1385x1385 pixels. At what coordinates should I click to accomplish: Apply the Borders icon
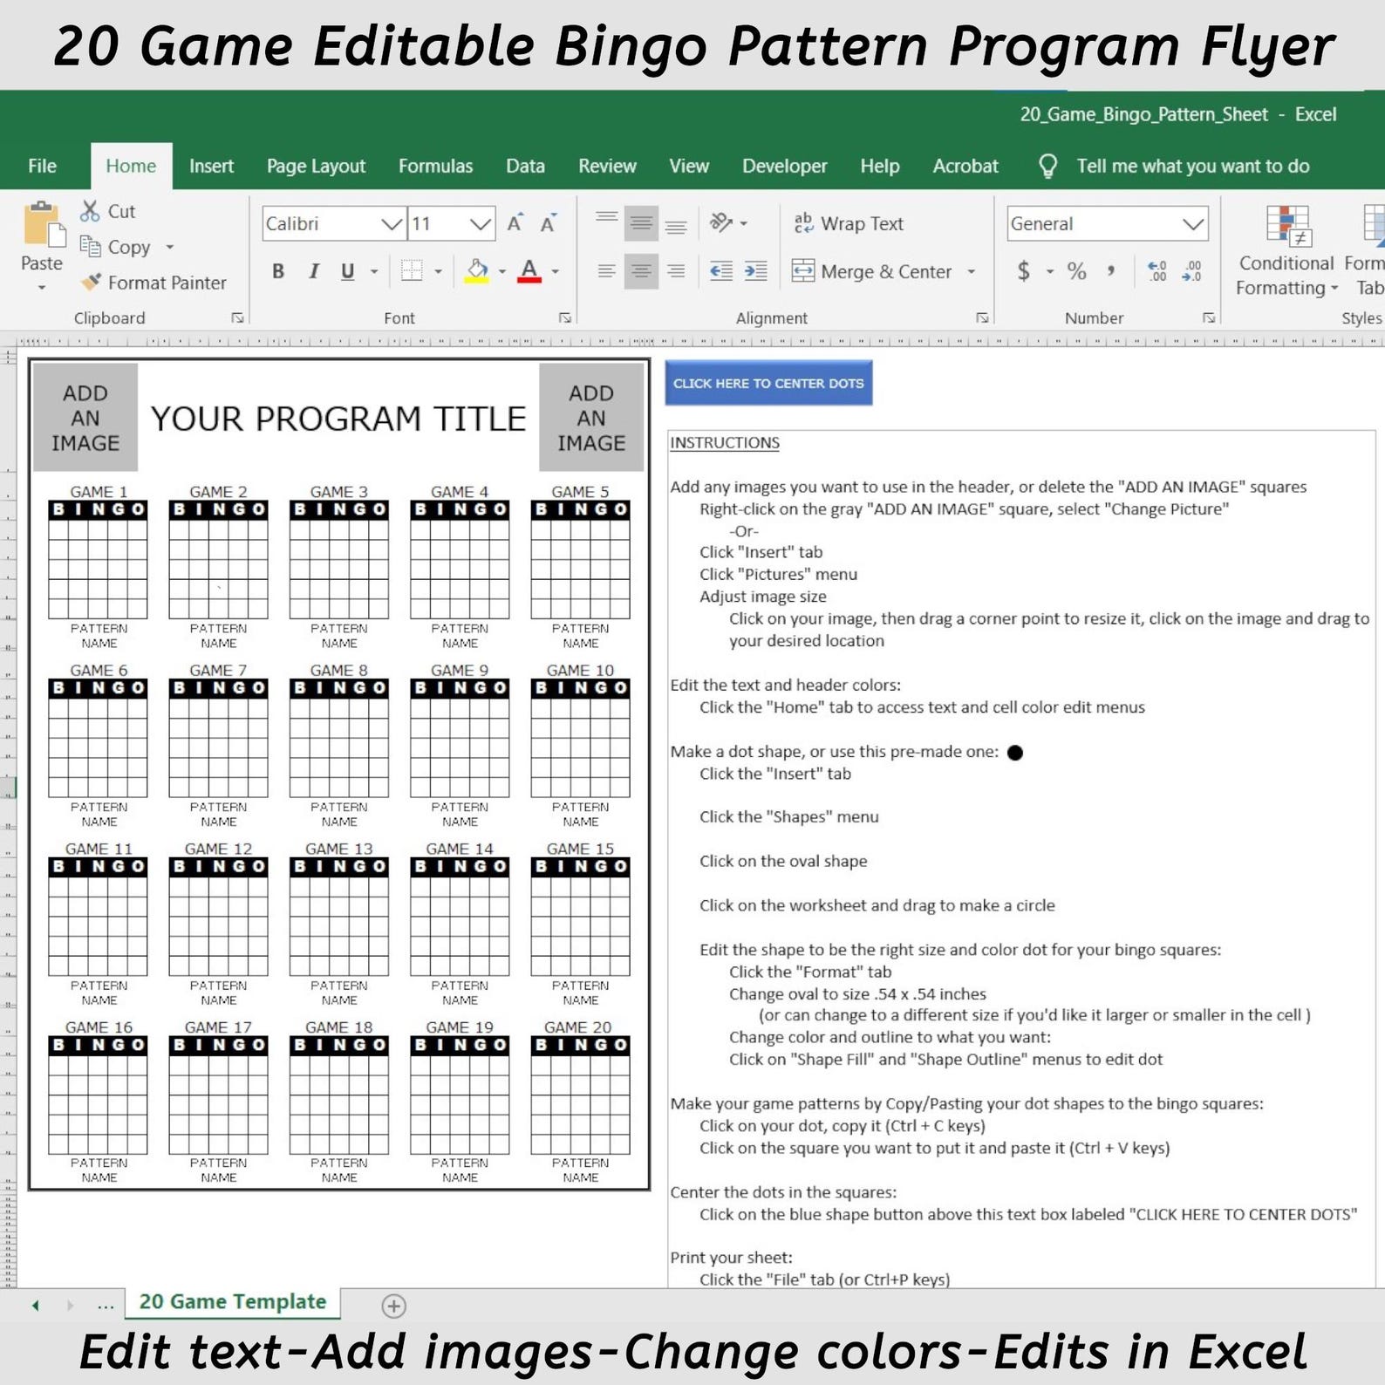[x=412, y=271]
